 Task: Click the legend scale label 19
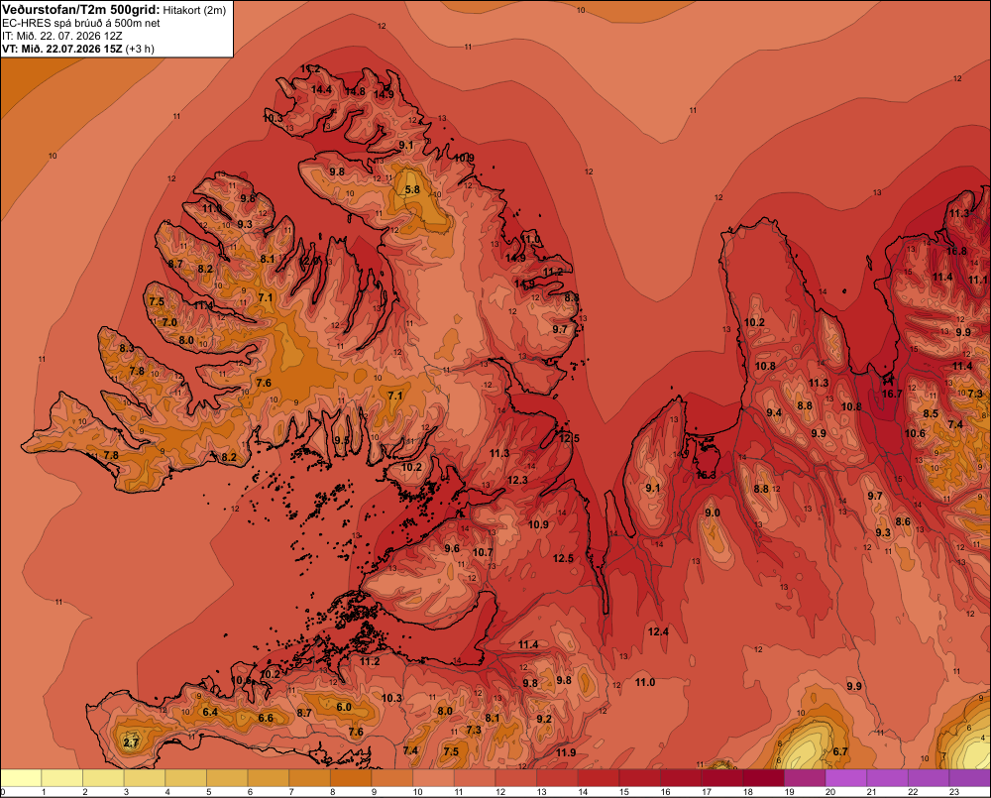[790, 792]
